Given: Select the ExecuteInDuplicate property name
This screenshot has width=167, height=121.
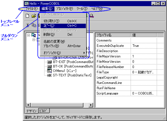Looking at the screenshot, I should point(110,46).
